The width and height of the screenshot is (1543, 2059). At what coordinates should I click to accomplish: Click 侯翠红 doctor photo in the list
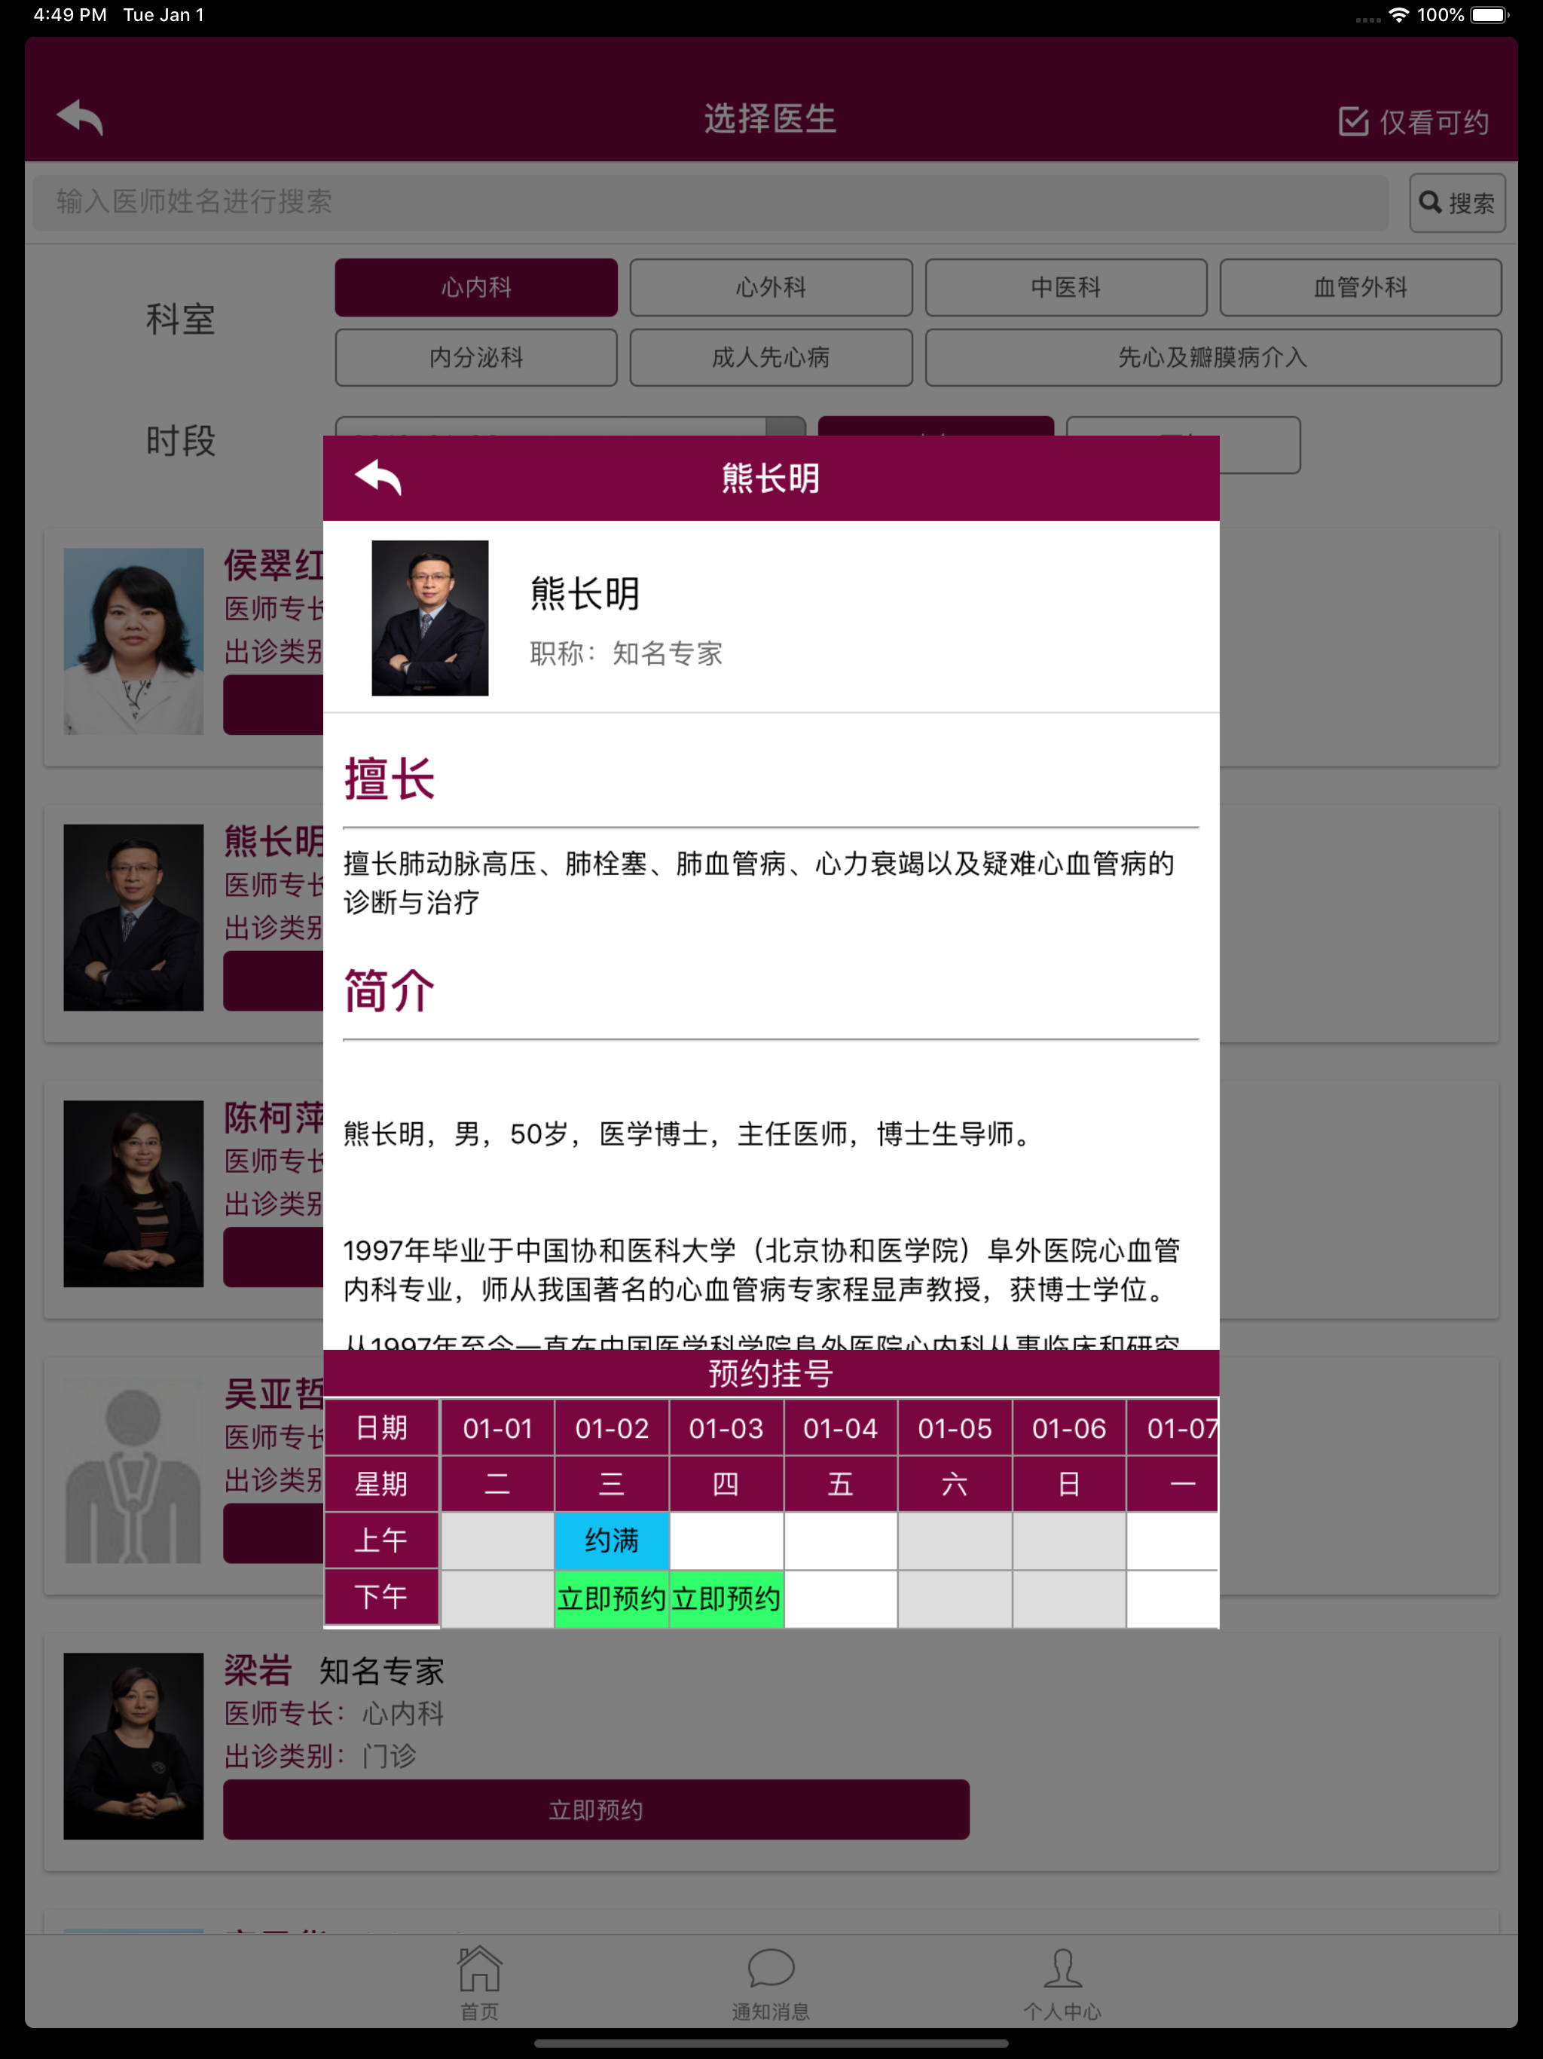coord(133,641)
